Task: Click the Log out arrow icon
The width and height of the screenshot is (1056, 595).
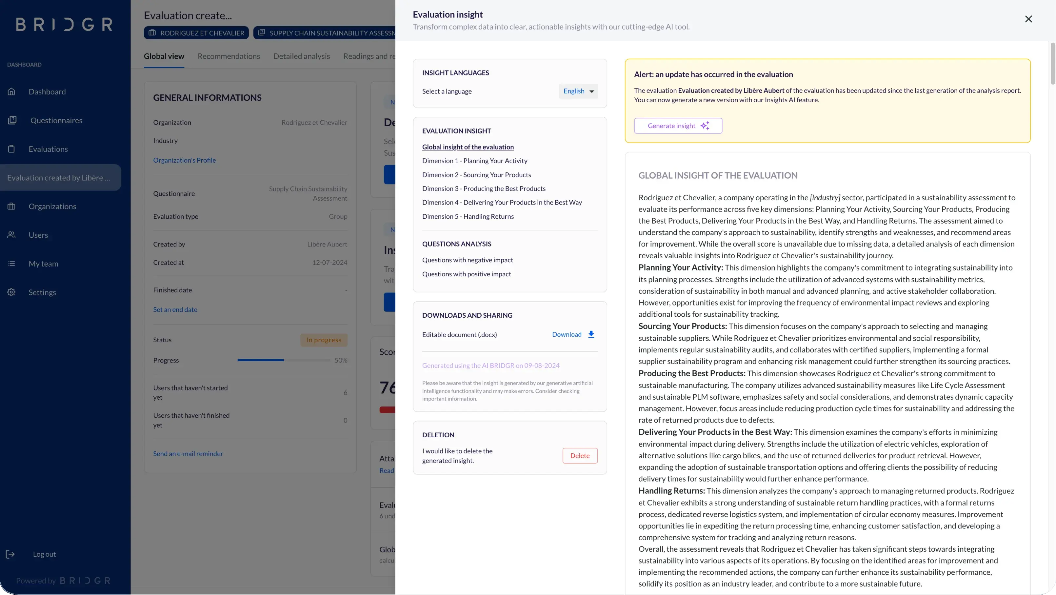Action: tap(10, 554)
